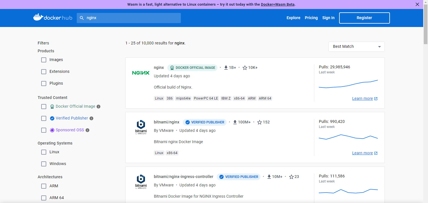
Task: Click the download icon on nginx card
Action: tap(226, 67)
